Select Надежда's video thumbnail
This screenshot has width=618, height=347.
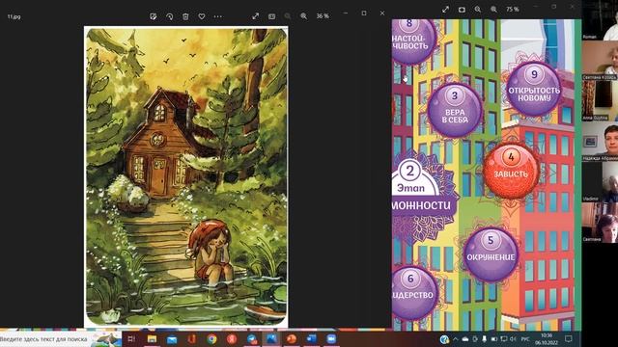click(600, 142)
